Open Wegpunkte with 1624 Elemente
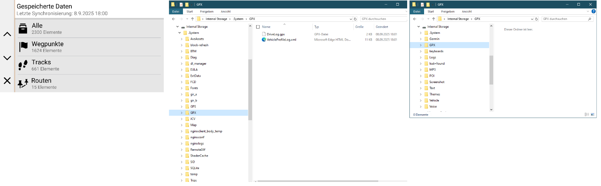601x186 pixels. pos(89,47)
